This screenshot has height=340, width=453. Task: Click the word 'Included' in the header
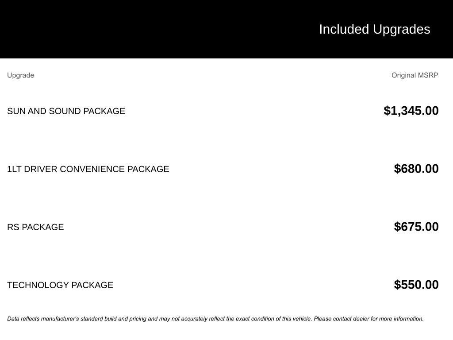coord(344,29)
